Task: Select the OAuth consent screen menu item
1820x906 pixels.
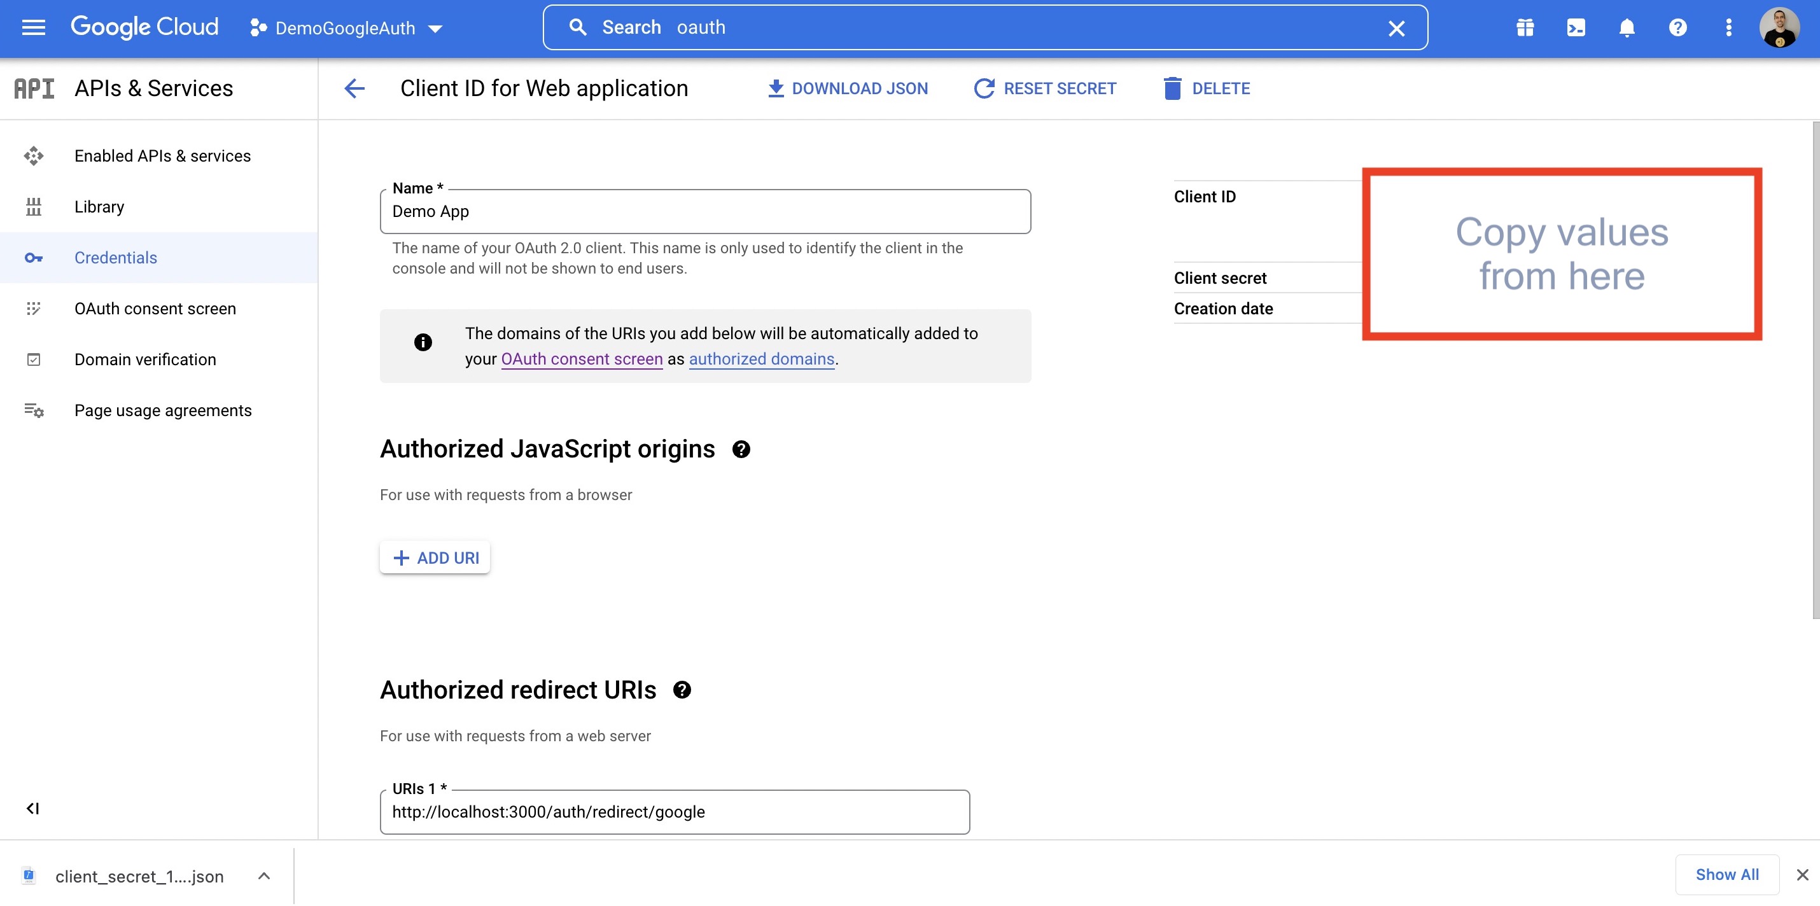Action: pyautogui.click(x=155, y=307)
